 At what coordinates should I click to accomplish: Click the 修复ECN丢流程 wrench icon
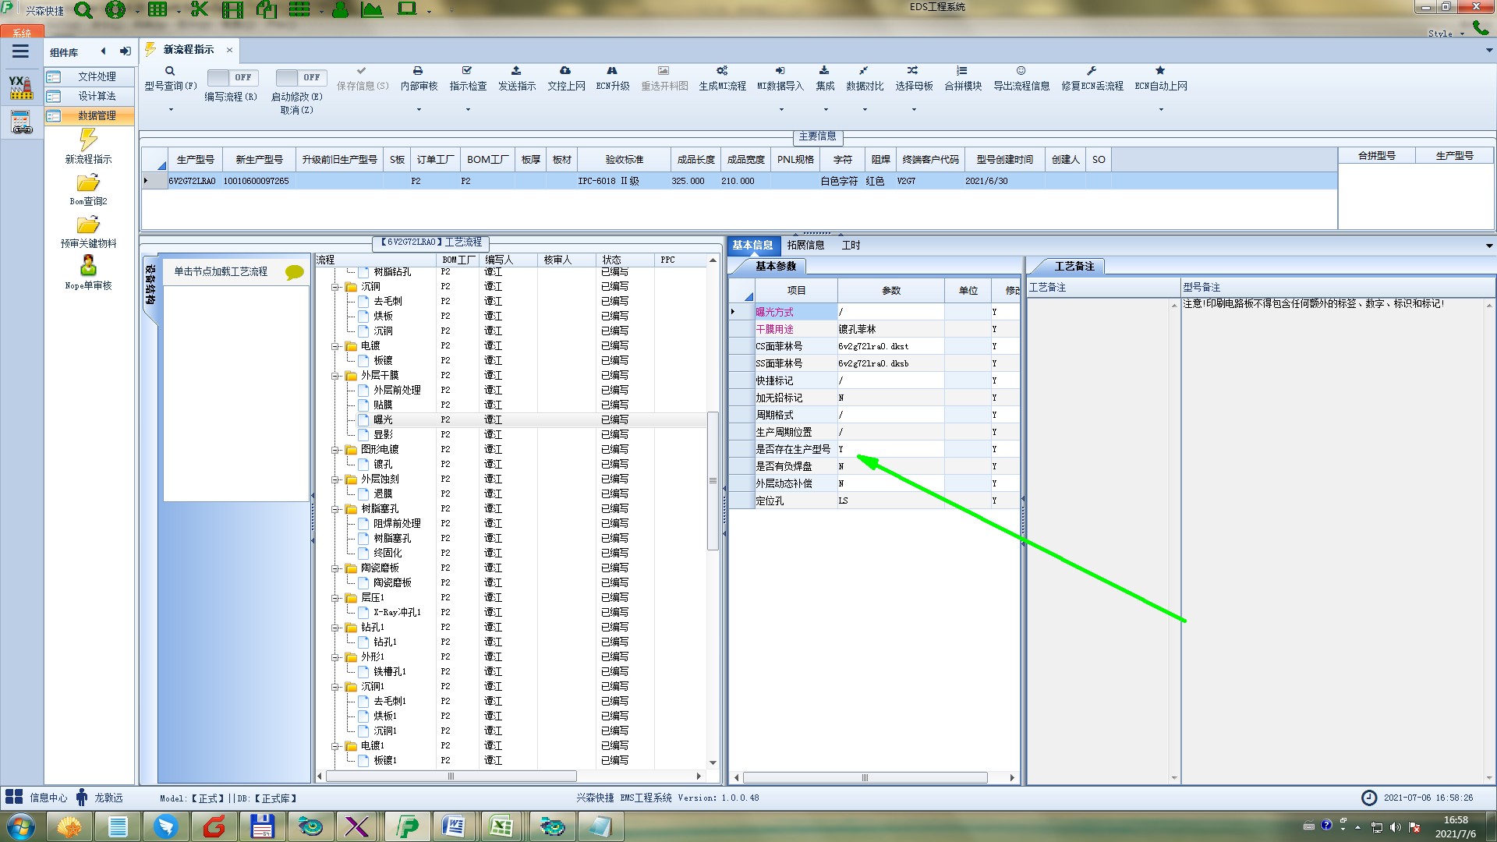point(1092,71)
